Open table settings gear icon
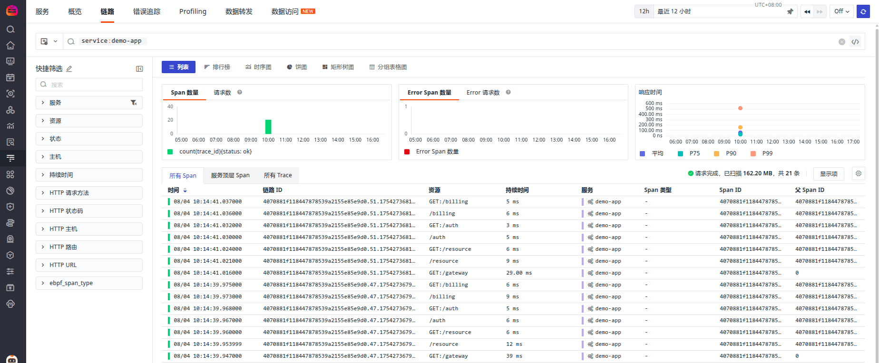 (x=859, y=174)
